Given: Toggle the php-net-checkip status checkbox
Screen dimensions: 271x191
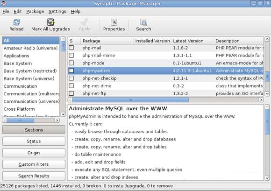Looking at the screenshot, I should point(71,78).
